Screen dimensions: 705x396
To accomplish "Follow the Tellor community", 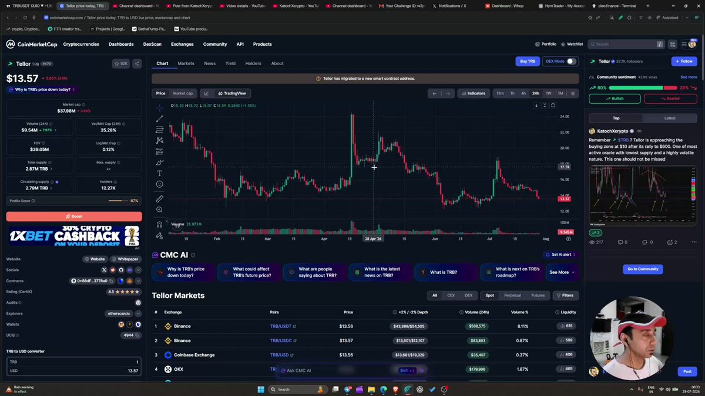I will [684, 61].
